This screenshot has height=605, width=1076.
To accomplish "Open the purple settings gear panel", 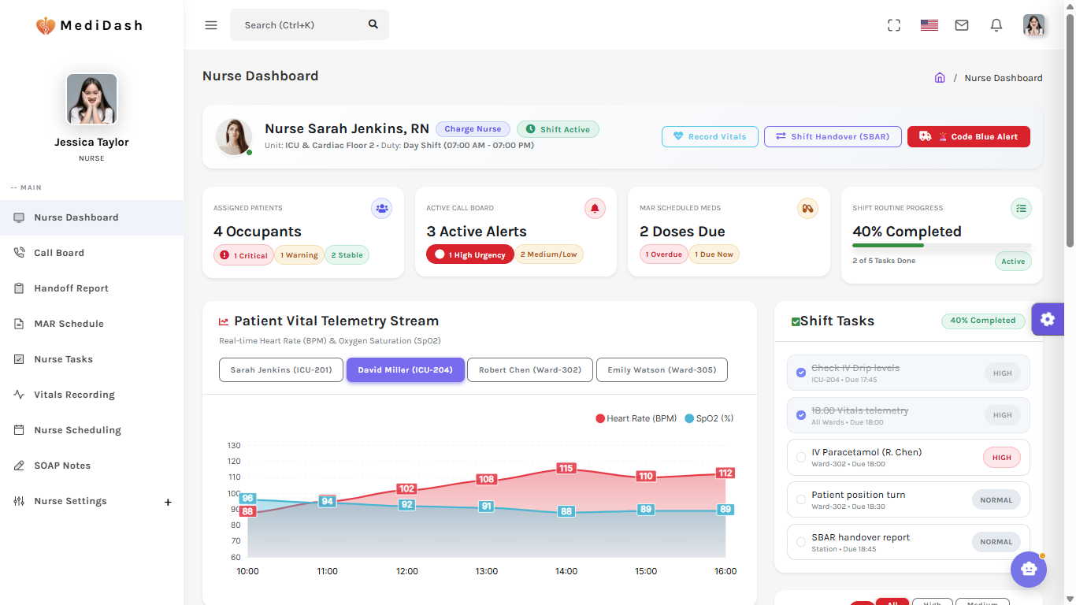I will click(x=1048, y=319).
